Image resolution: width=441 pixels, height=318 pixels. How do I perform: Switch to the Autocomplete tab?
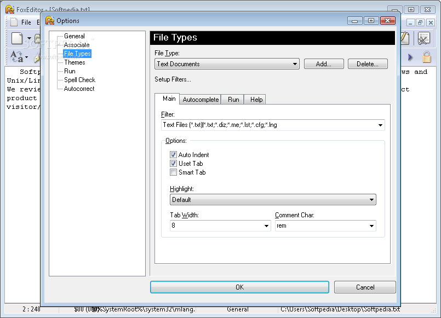pyautogui.click(x=201, y=100)
